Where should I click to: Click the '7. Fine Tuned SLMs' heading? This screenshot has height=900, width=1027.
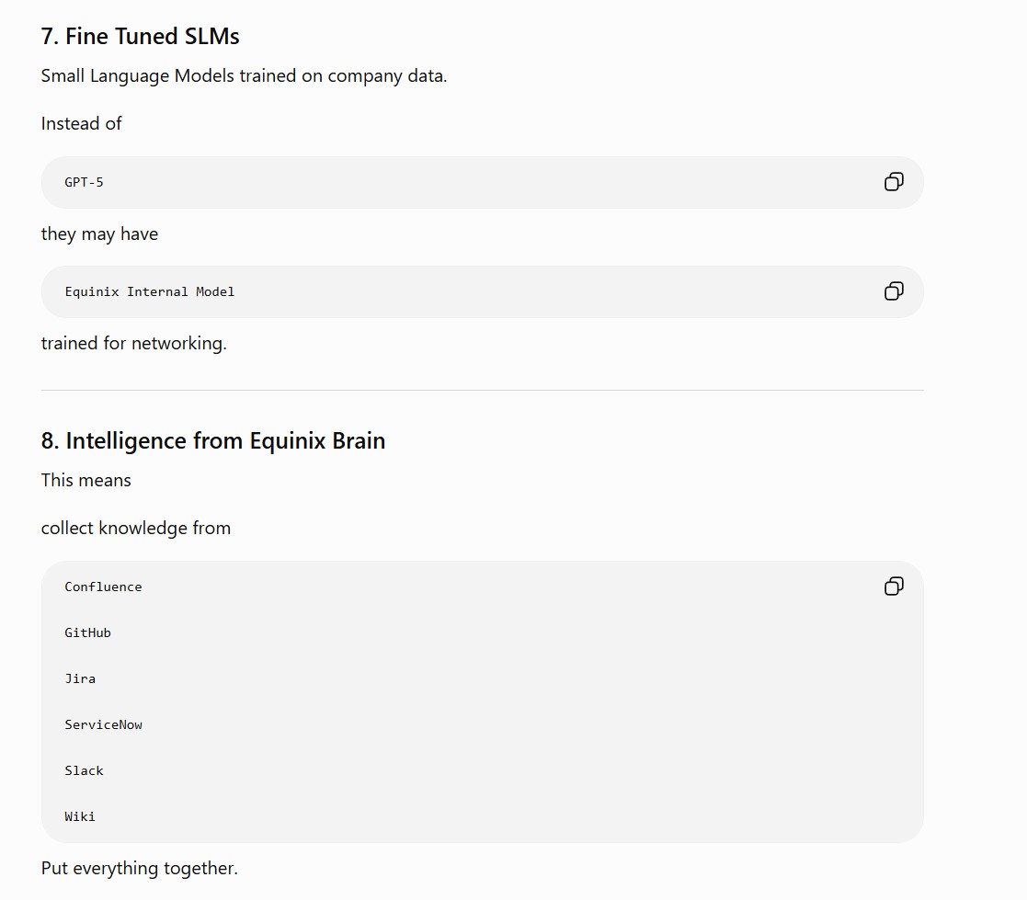[x=140, y=36]
